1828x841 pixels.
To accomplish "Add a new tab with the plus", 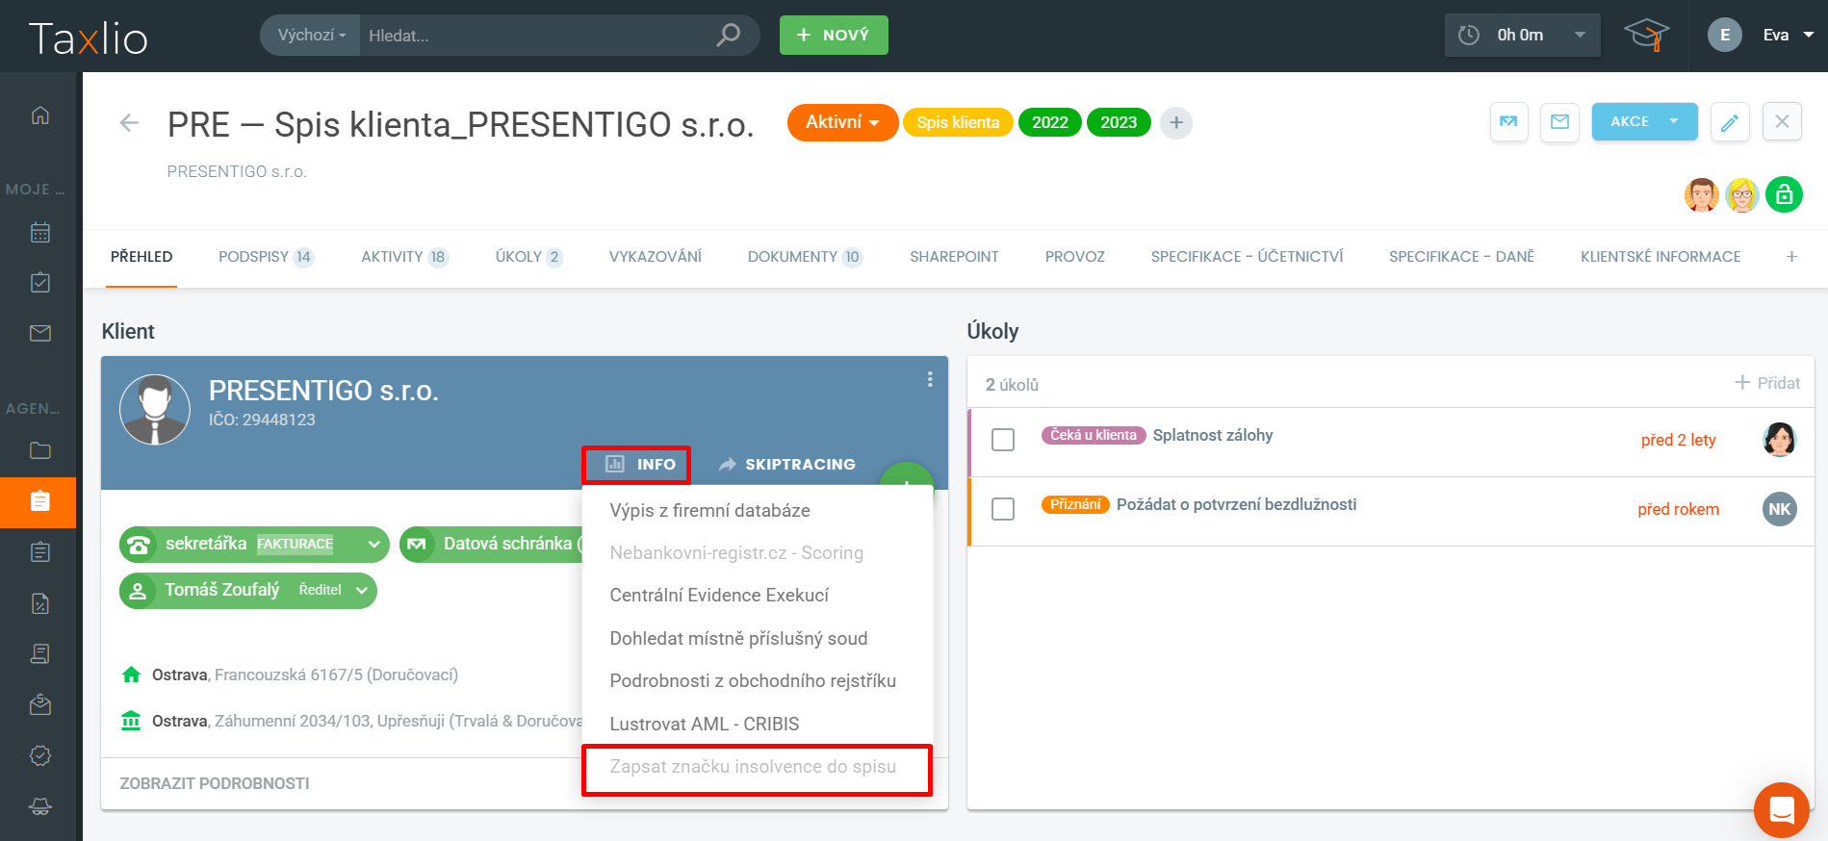I will [x=1791, y=257].
